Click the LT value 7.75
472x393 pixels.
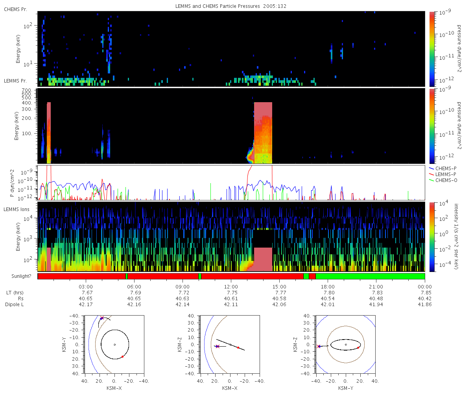pyautogui.click(x=231, y=293)
